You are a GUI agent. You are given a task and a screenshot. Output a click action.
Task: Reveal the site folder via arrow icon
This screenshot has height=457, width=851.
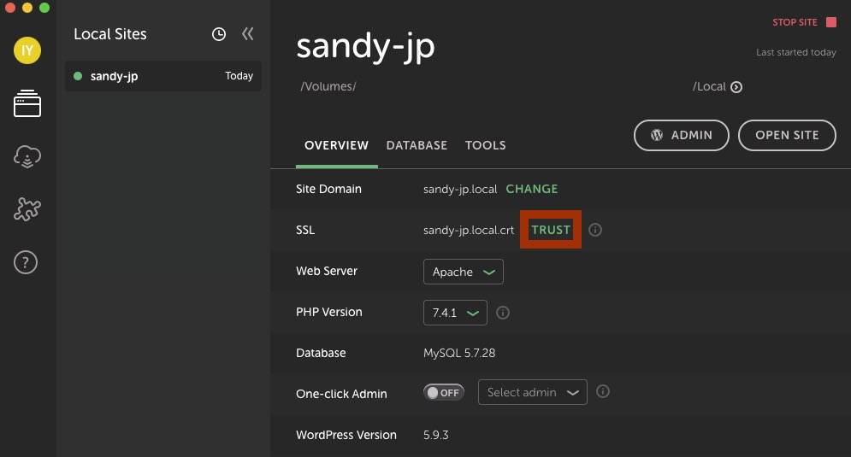click(x=736, y=87)
